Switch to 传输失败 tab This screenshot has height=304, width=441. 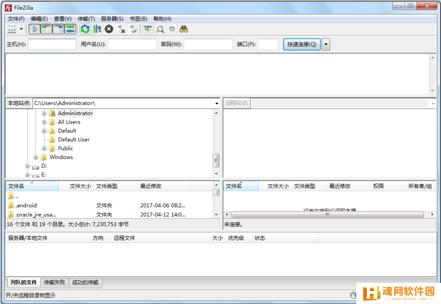pyautogui.click(x=55, y=282)
